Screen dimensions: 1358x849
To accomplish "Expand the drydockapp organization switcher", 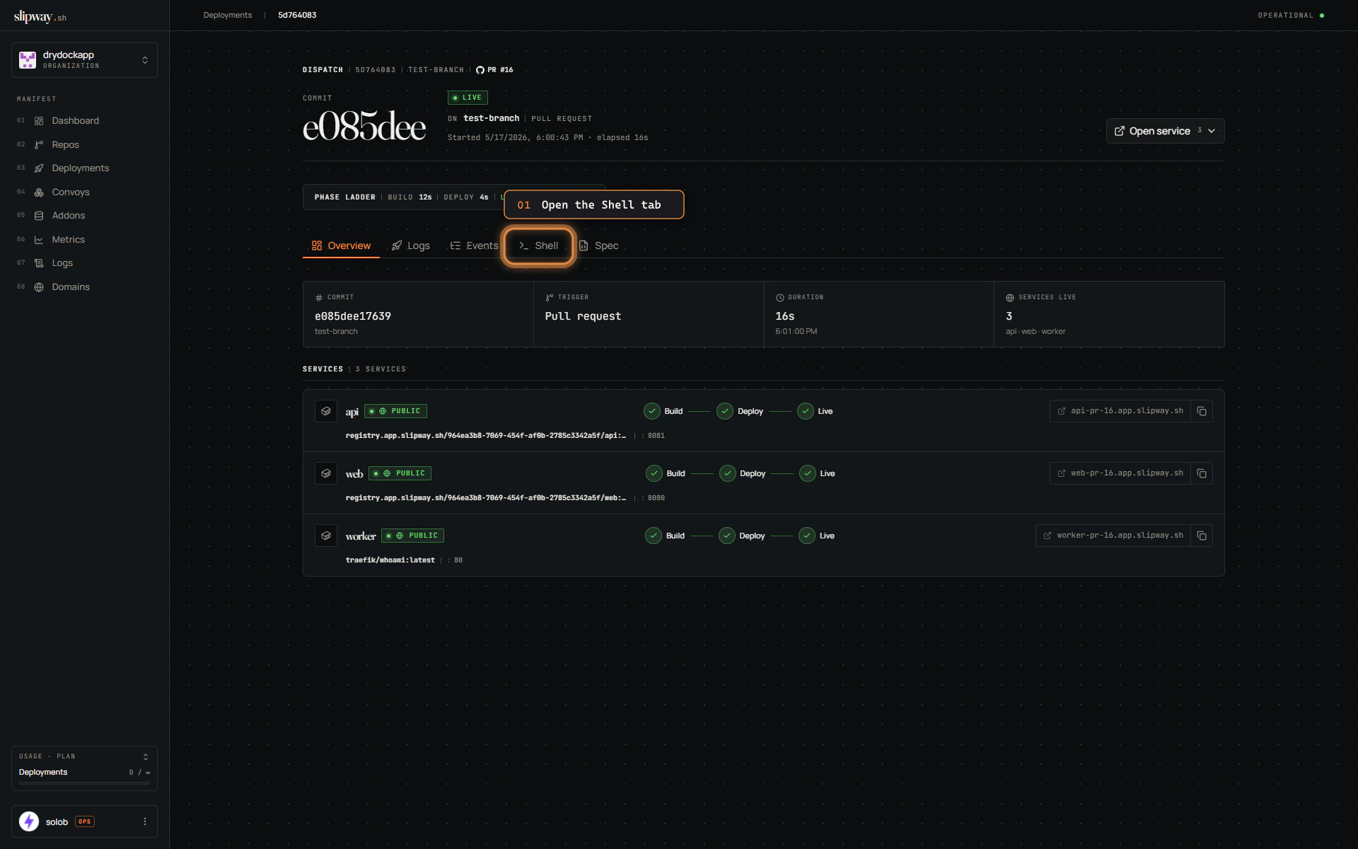I will (84, 60).
